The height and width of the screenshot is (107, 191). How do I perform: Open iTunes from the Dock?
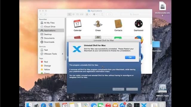pos(108,105)
